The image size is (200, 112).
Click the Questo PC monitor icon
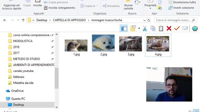[8, 99]
